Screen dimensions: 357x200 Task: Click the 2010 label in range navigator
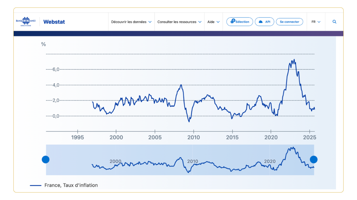(x=192, y=161)
